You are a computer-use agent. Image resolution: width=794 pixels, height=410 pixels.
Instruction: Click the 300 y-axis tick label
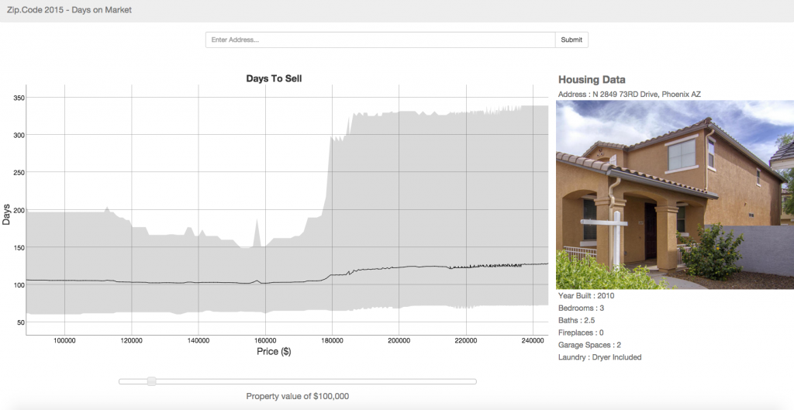[19, 135]
